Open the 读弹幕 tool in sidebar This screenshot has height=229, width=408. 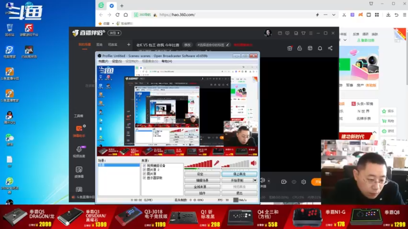[x=79, y=172]
